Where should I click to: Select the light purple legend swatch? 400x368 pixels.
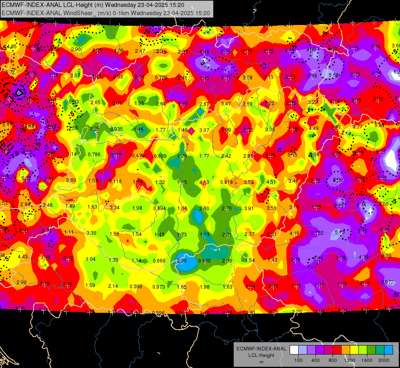click(x=311, y=350)
